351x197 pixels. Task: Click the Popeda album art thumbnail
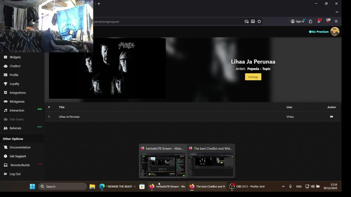pyautogui.click(x=107, y=68)
